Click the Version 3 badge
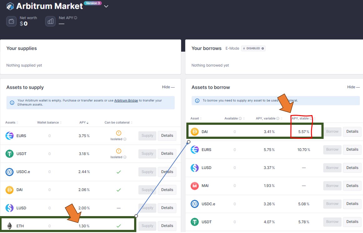The width and height of the screenshot is (363, 233). (93, 3)
